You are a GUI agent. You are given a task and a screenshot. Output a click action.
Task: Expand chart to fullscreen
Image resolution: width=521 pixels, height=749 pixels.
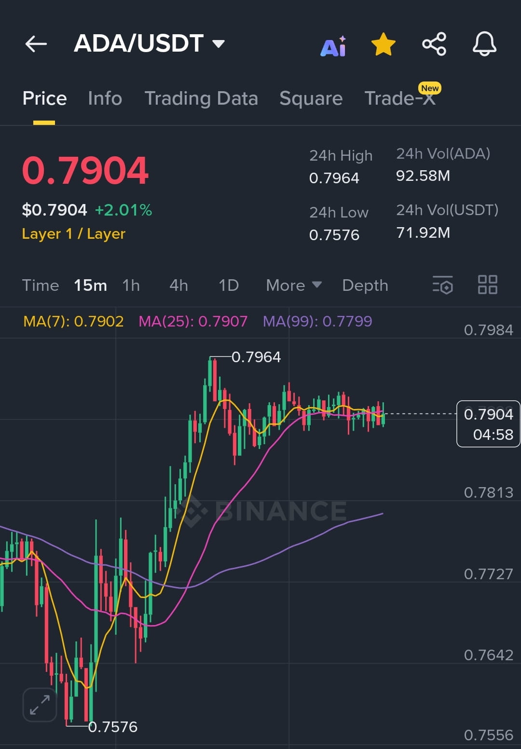click(x=40, y=705)
